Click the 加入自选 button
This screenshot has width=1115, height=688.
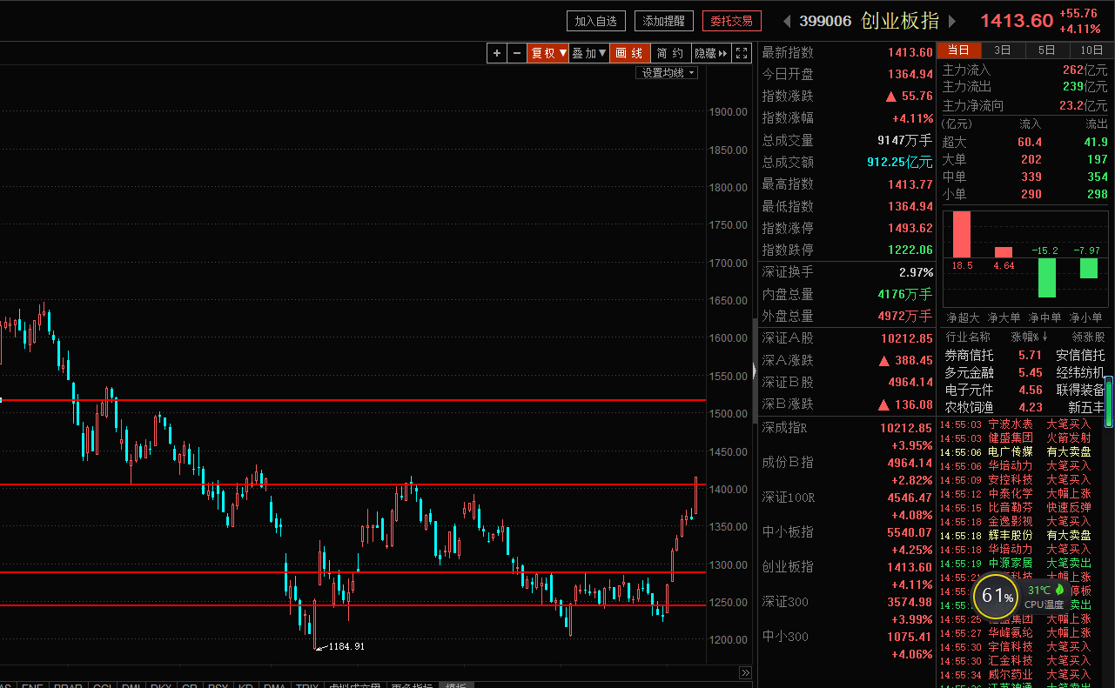click(596, 21)
